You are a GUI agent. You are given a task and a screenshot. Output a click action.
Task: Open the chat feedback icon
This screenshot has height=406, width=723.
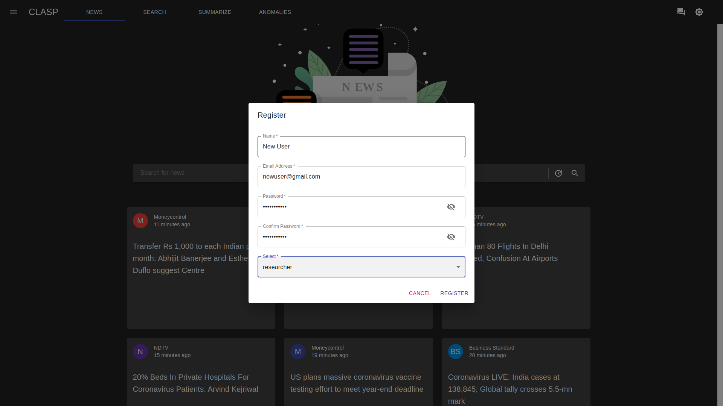pyautogui.click(x=681, y=12)
